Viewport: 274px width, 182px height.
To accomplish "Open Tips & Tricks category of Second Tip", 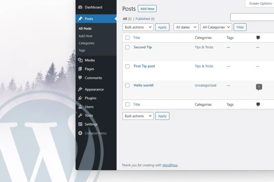I will pos(204,47).
